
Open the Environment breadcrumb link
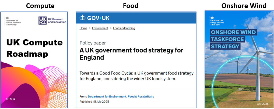click(100, 28)
